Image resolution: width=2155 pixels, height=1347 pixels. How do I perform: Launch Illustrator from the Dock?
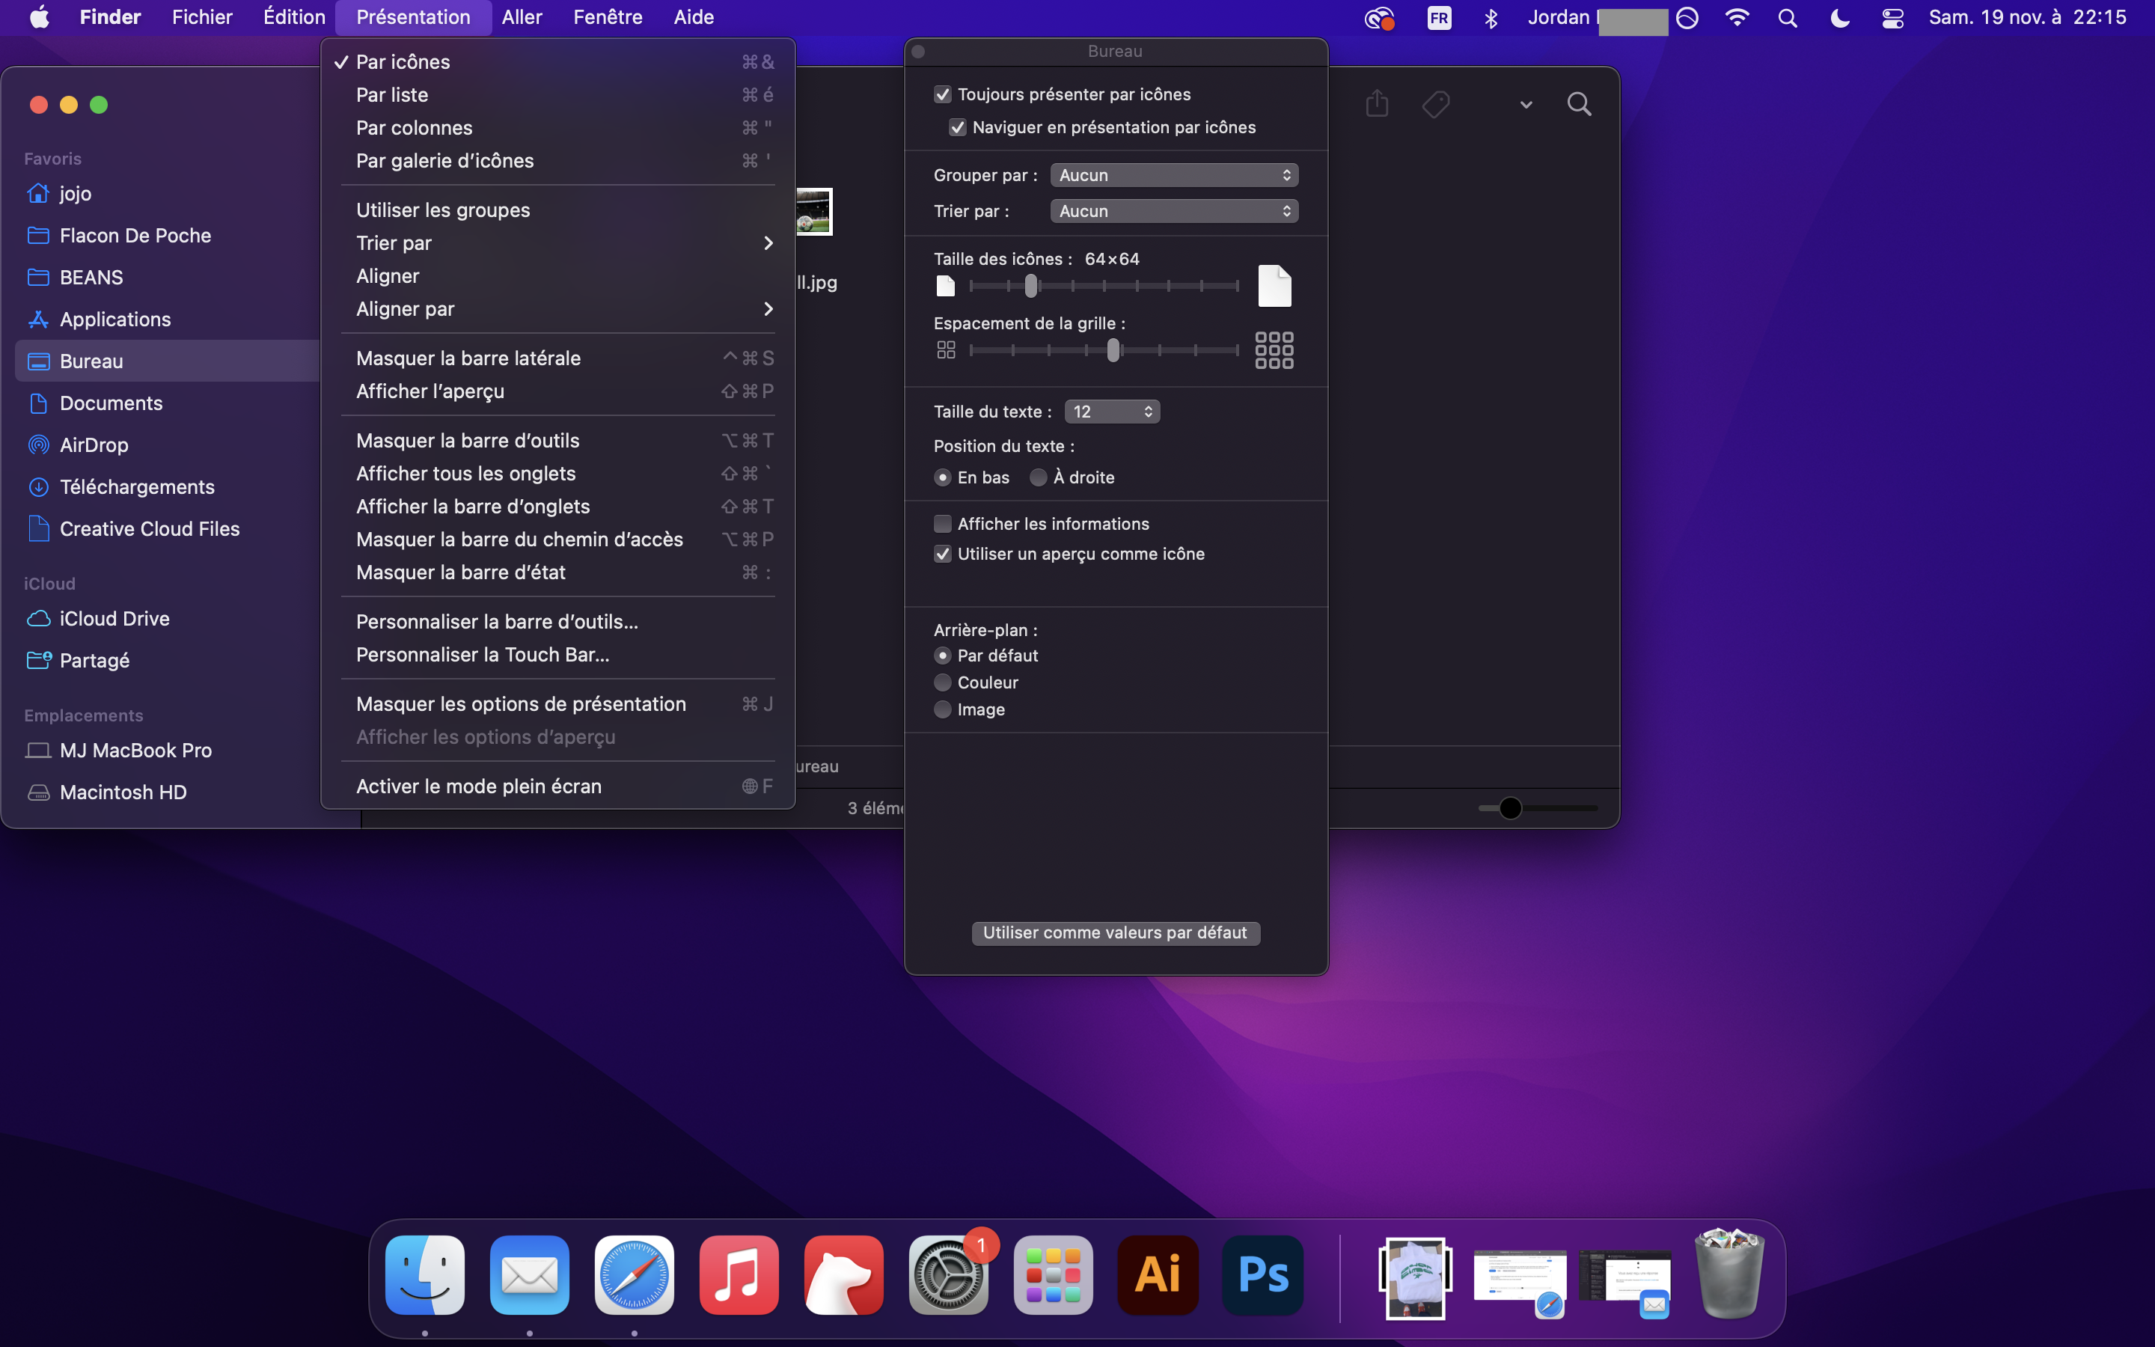click(1158, 1275)
